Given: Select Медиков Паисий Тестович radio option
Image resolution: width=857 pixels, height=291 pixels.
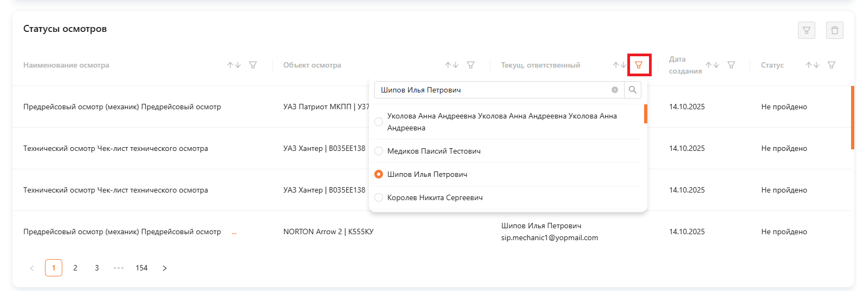Looking at the screenshot, I should click(379, 151).
